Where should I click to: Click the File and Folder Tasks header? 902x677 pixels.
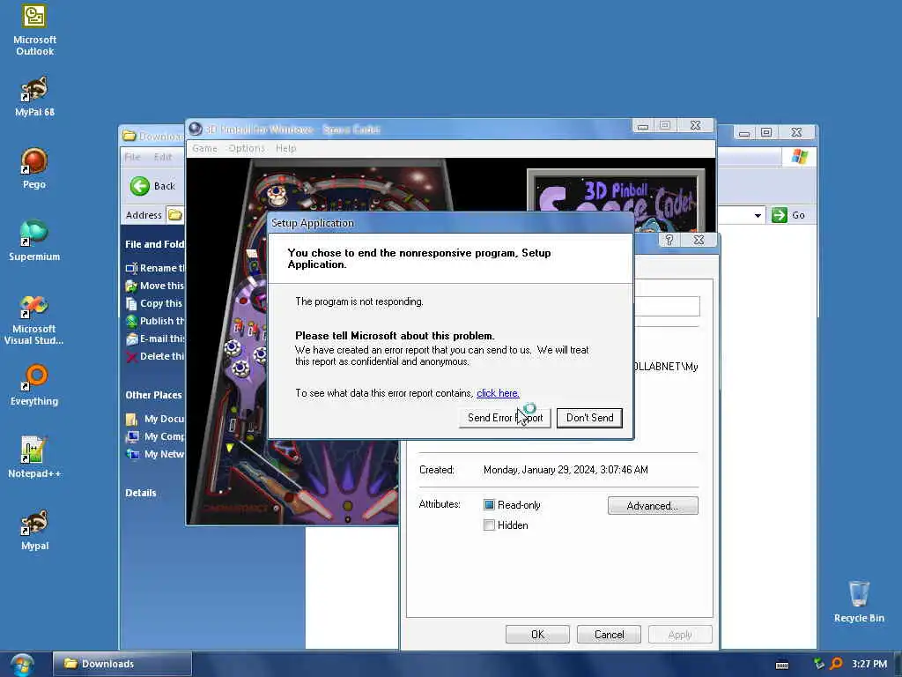154,244
